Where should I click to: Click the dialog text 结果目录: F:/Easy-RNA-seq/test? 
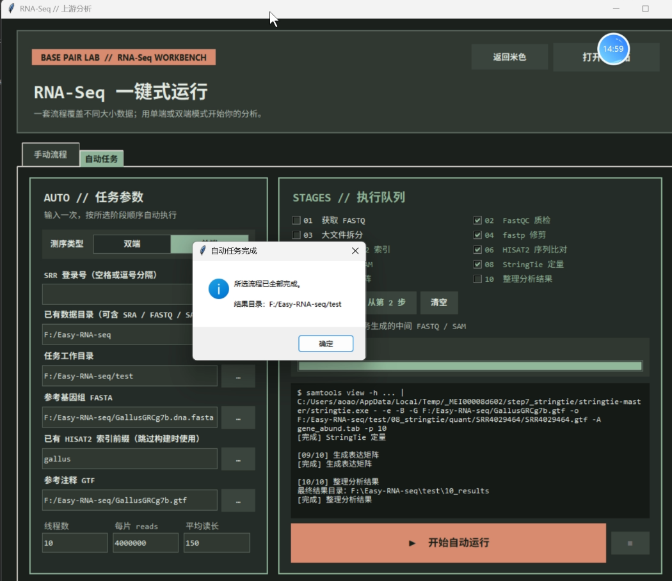[287, 304]
